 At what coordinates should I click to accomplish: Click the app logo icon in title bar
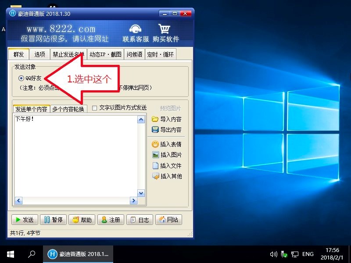pyautogui.click(x=13, y=13)
